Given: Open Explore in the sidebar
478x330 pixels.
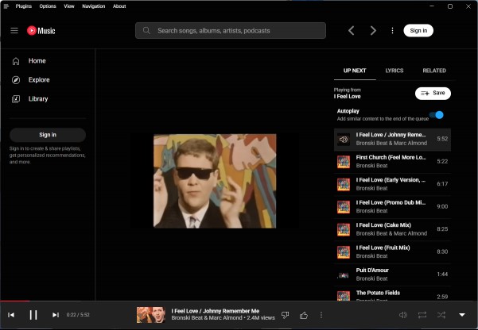Looking at the screenshot, I should pyautogui.click(x=47, y=79).
